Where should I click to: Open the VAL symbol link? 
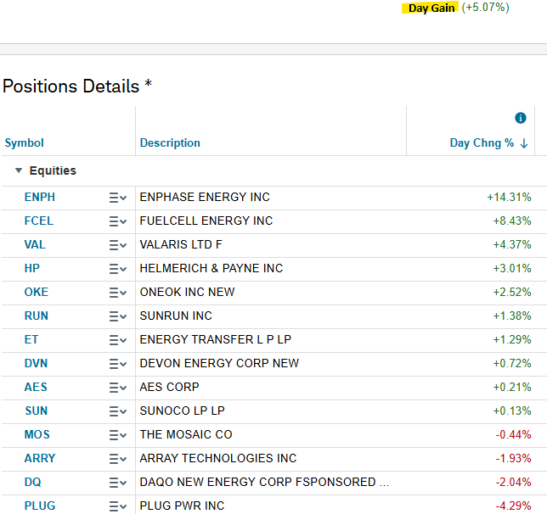pos(35,244)
